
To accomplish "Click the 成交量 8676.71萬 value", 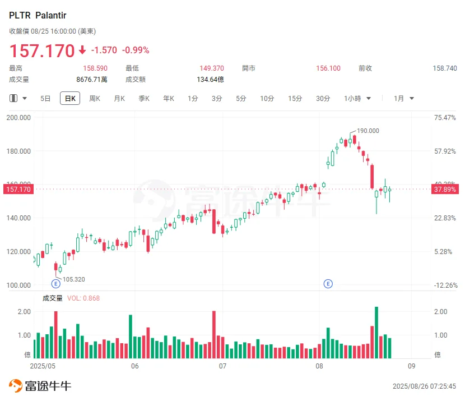I will [92, 80].
